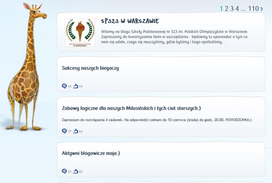Go to page 4 in pagination
Screen dimensions: 272x183
(x=237, y=8)
